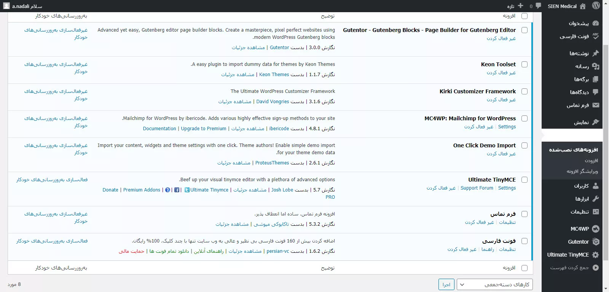Click the 8 مورد items count
This screenshot has width=609, height=292.
14,284
